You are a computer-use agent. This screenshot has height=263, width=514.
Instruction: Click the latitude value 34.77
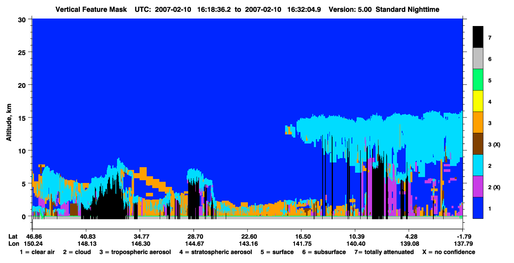click(140, 236)
